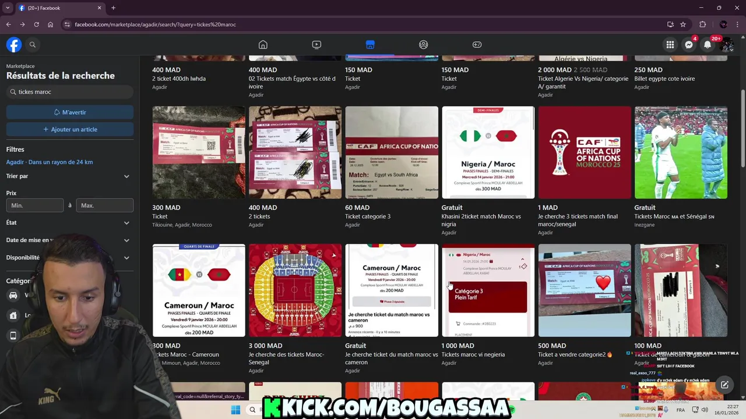Click 2 ticket 400dh lwhda title
This screenshot has width=746, height=419.
point(179,79)
